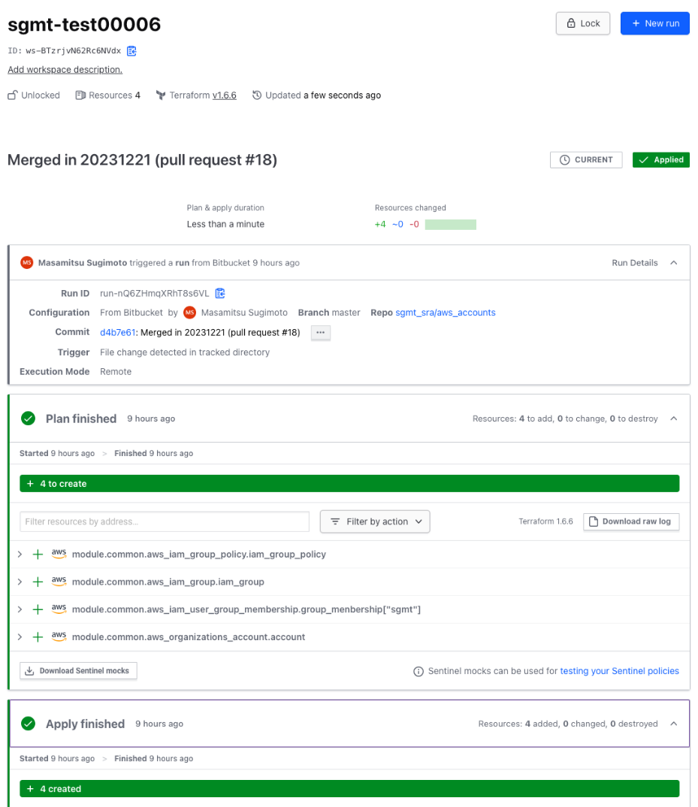The height and width of the screenshot is (807, 698).
Task: Click plus icon on iam_group_policy row
Action: 38,555
